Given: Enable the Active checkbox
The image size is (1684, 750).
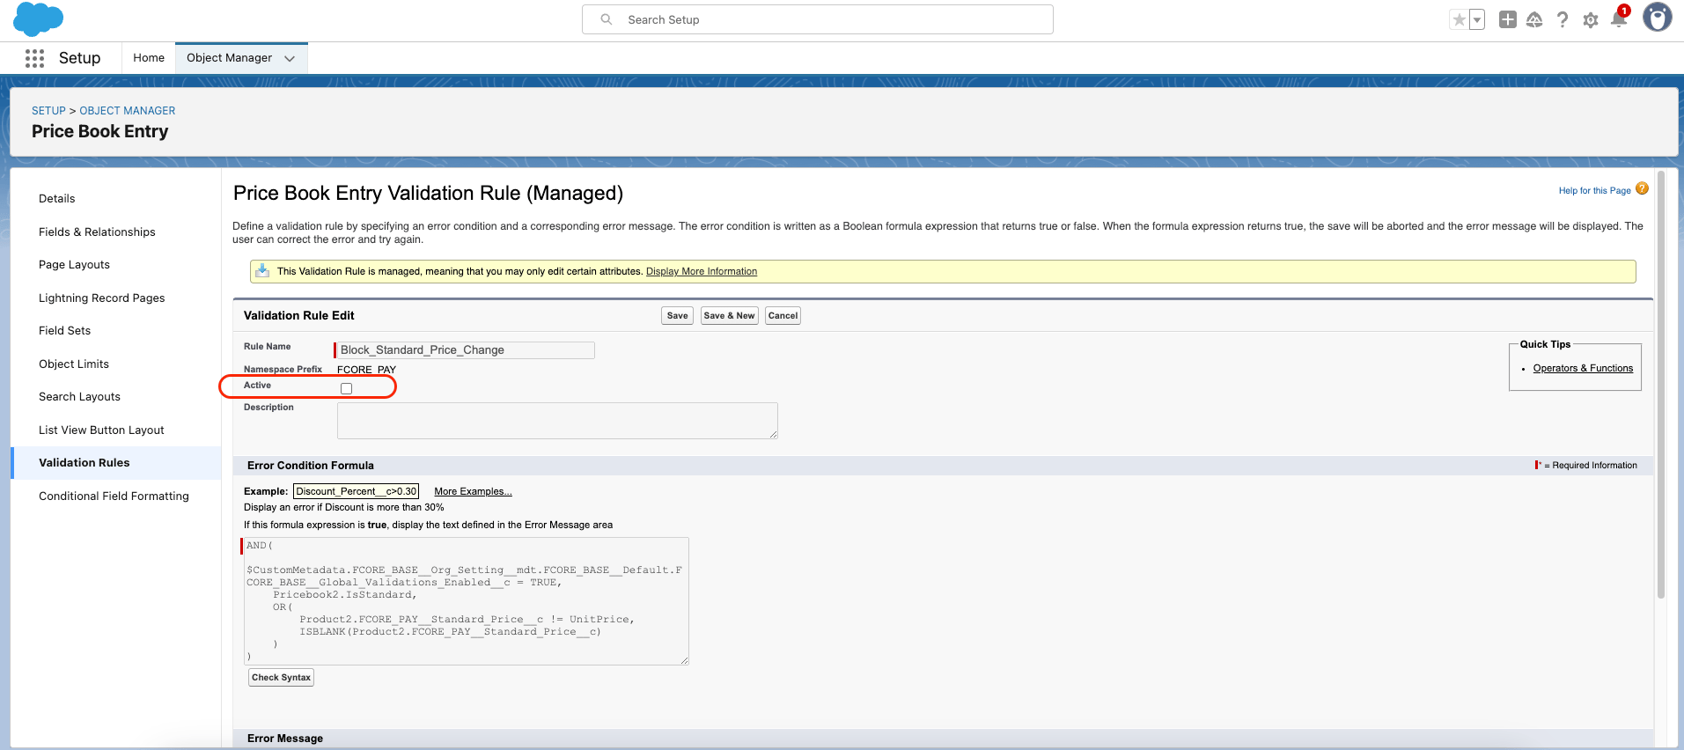Looking at the screenshot, I should point(346,388).
